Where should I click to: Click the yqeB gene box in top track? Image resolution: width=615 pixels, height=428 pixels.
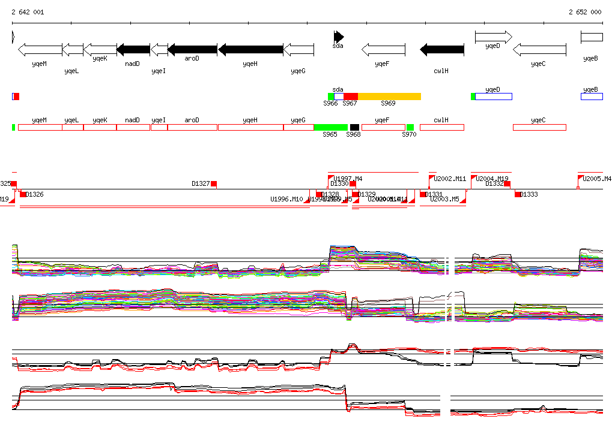pyautogui.click(x=592, y=37)
